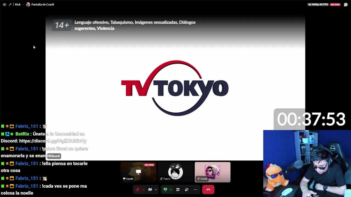Click the top EN VIVO badge

(335, 4)
